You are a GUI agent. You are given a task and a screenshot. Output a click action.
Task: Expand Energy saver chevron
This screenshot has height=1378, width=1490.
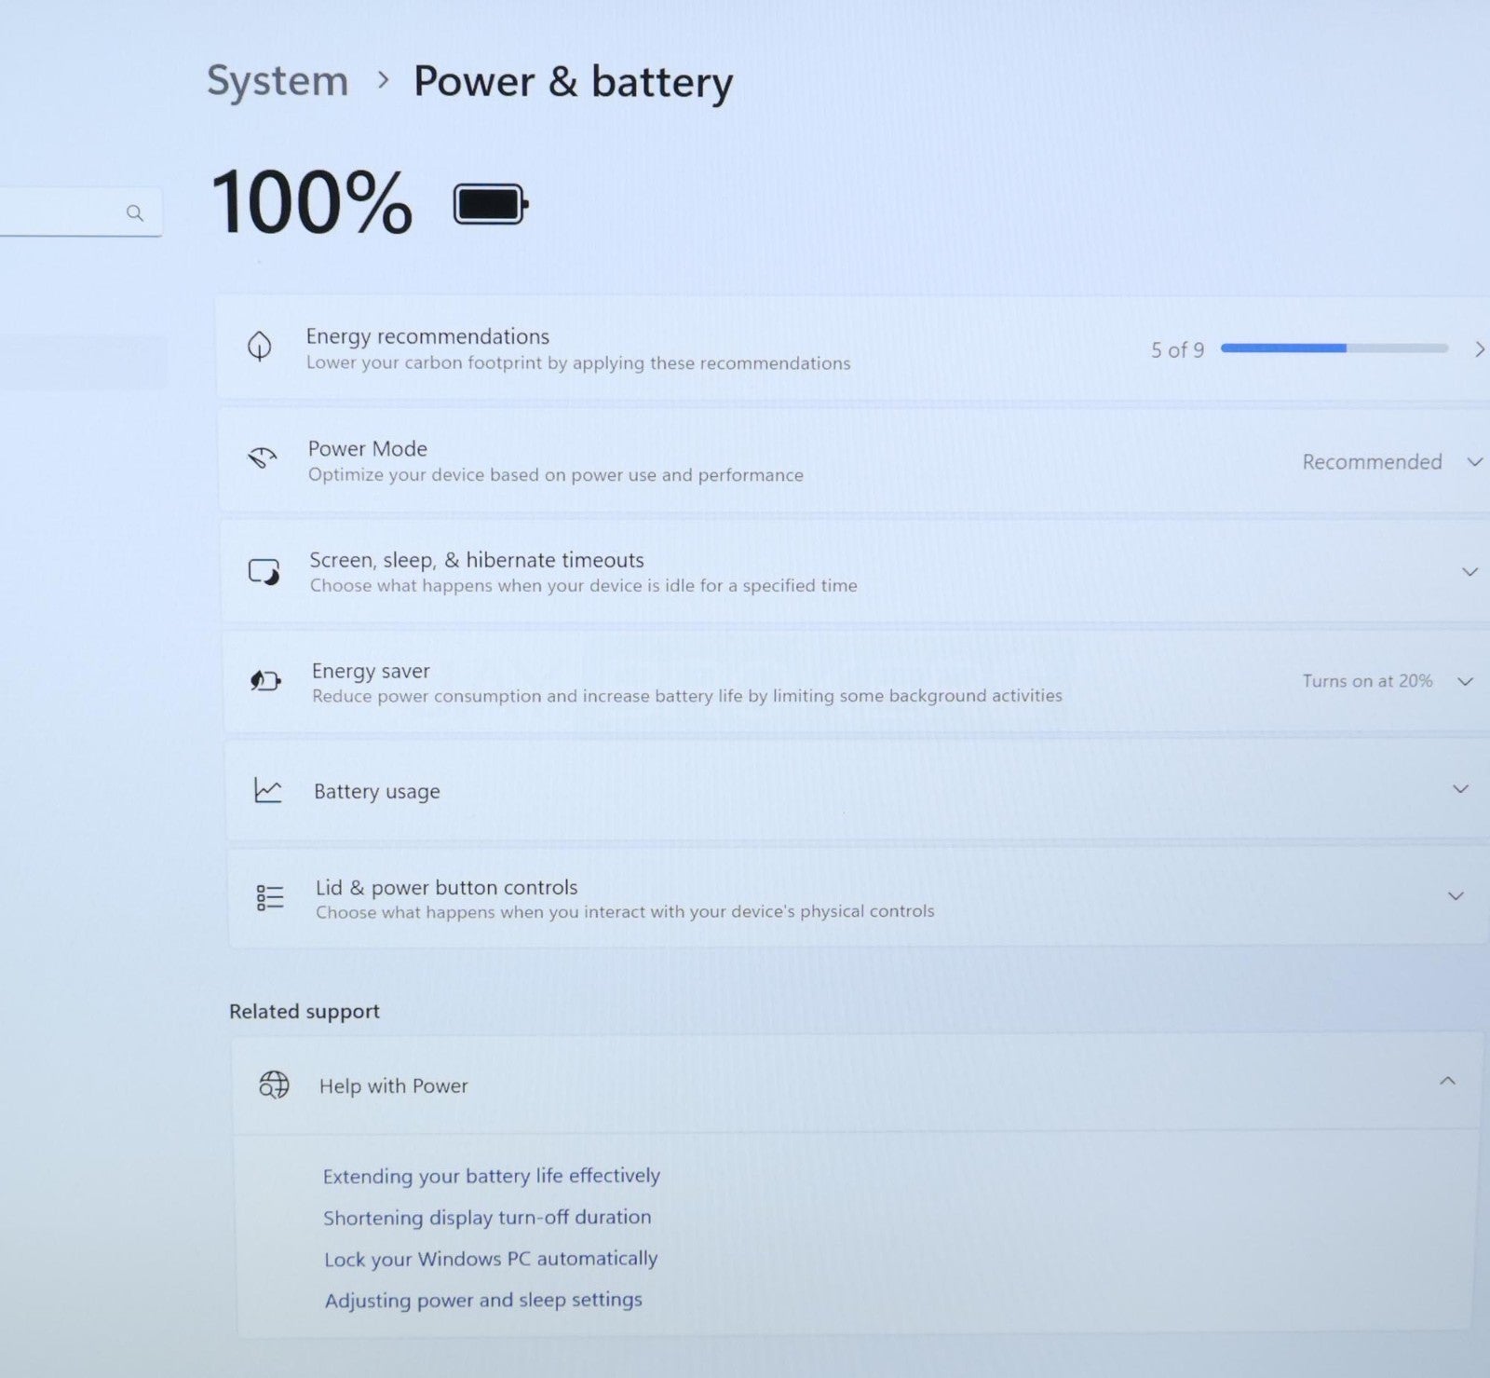point(1465,681)
